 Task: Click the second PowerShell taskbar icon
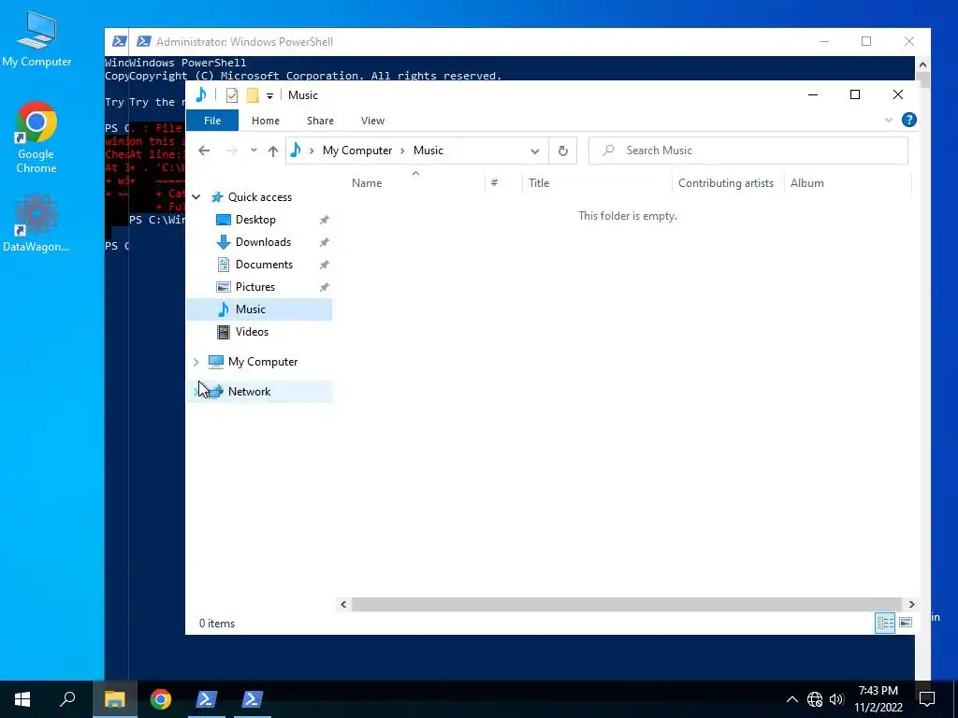(253, 699)
